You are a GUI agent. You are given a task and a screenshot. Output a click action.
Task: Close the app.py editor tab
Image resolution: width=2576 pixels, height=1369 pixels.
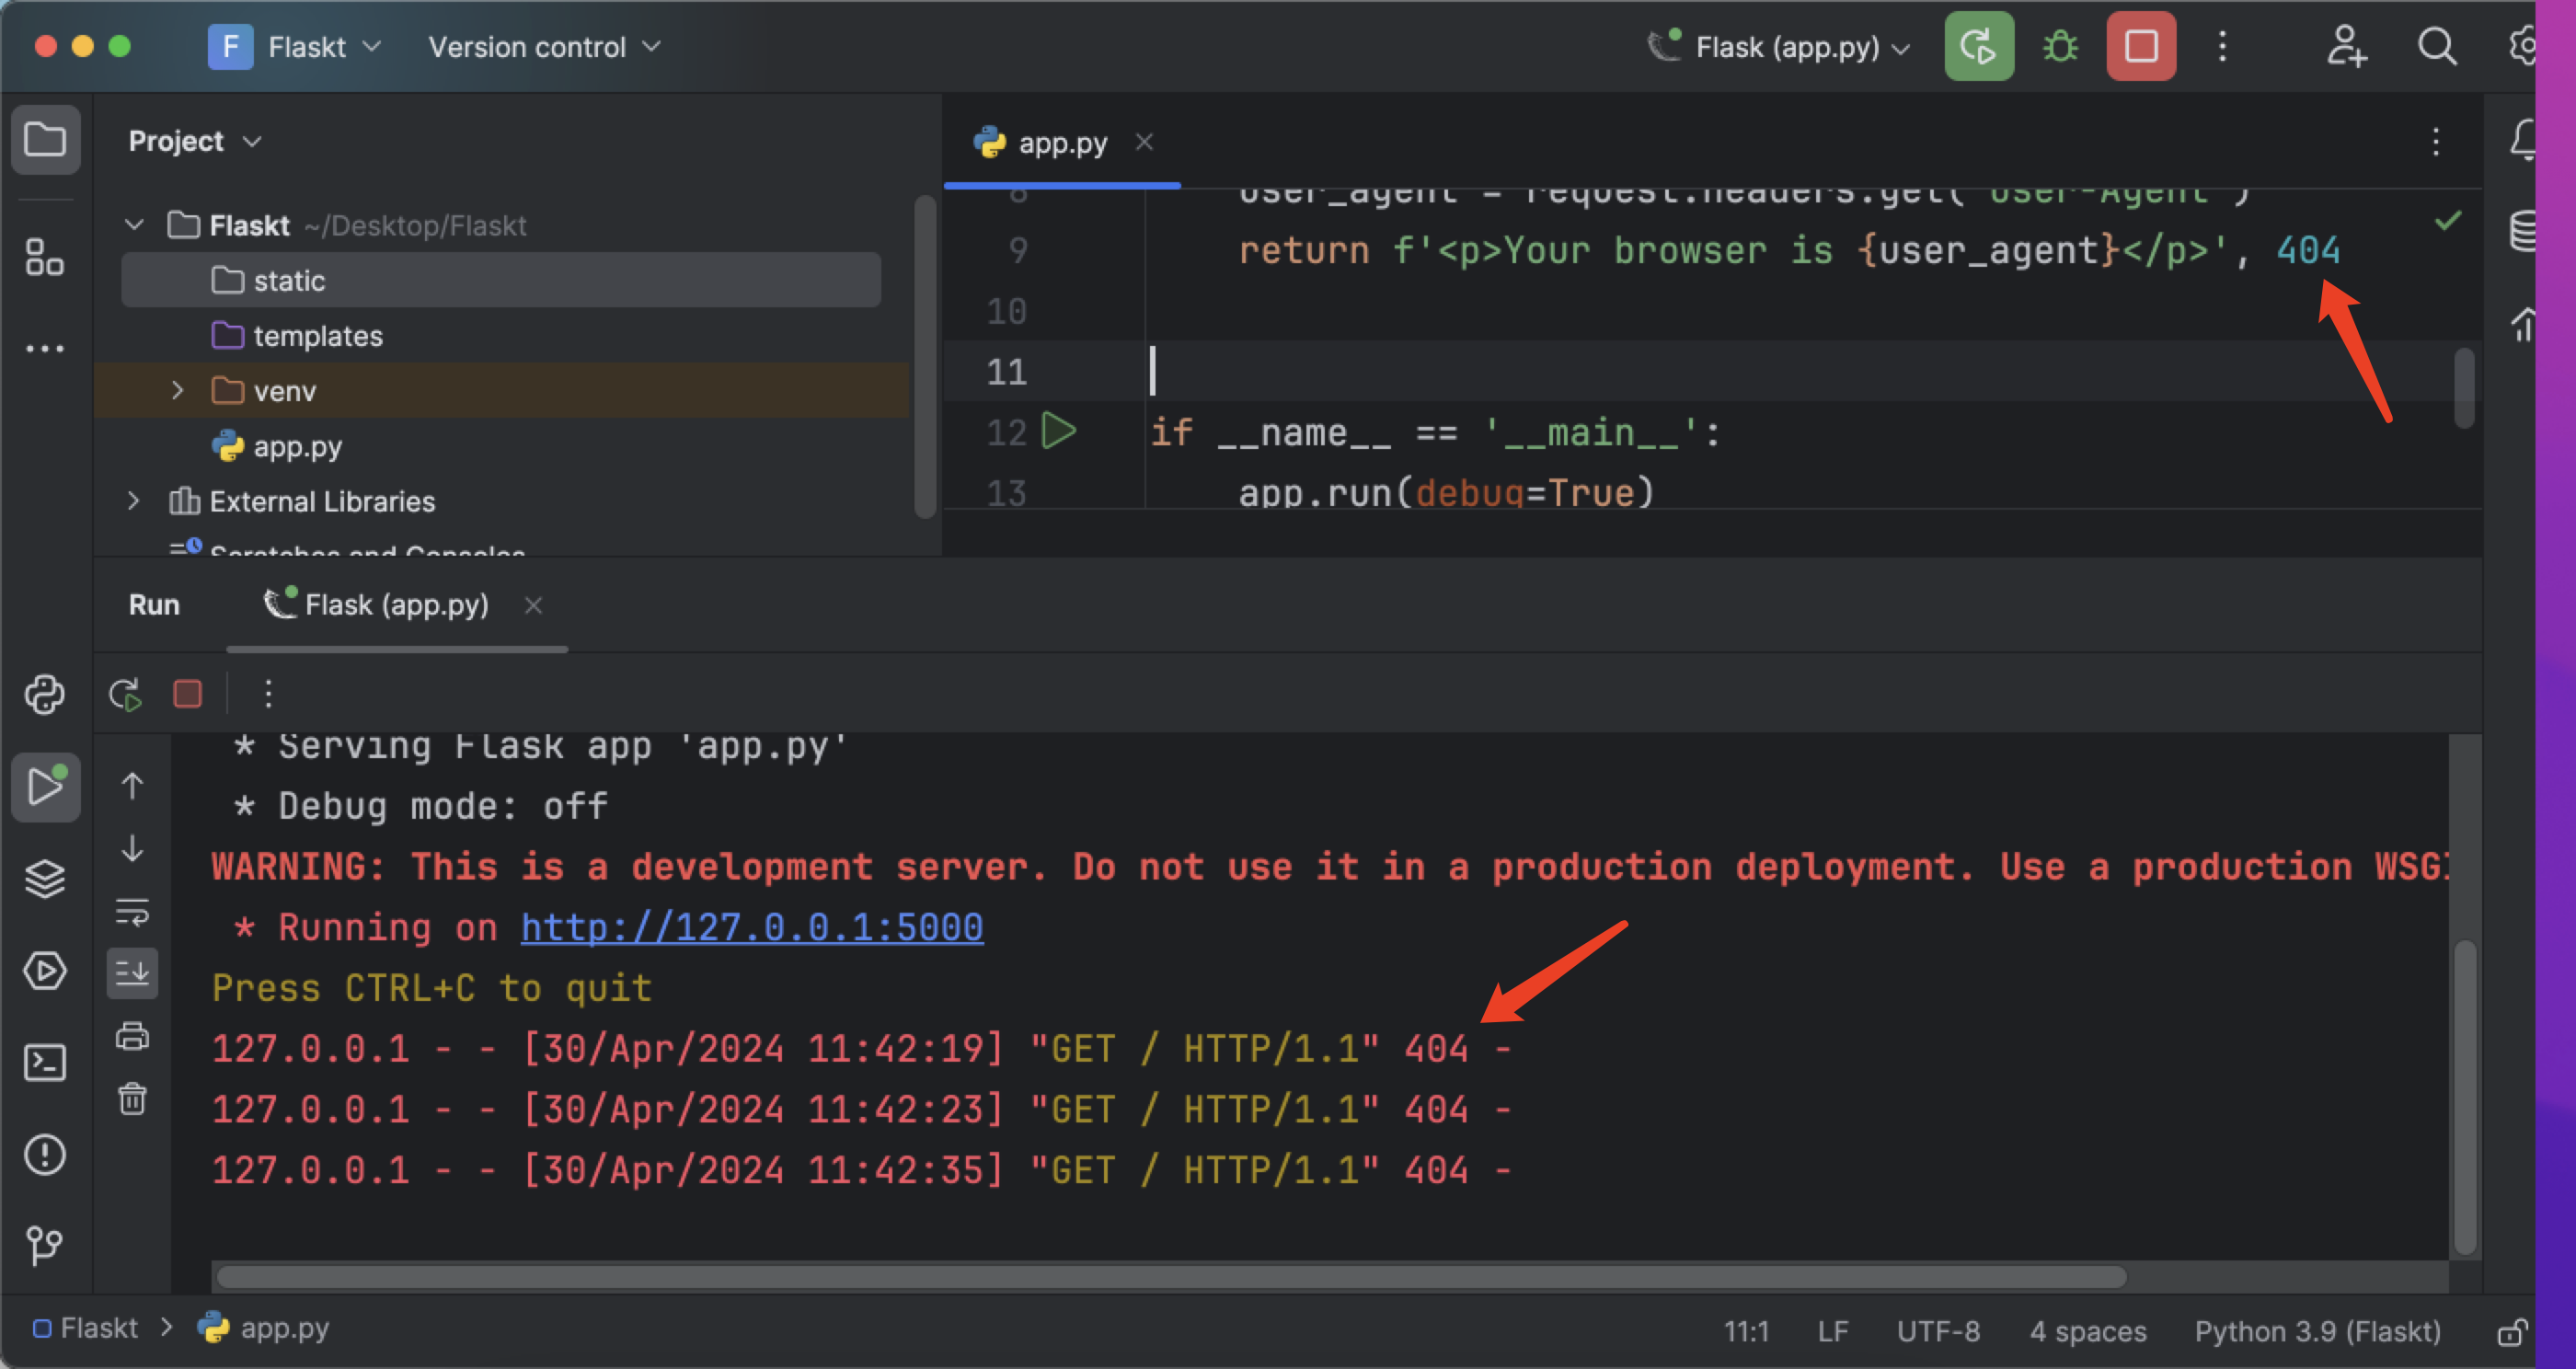click(x=1145, y=142)
